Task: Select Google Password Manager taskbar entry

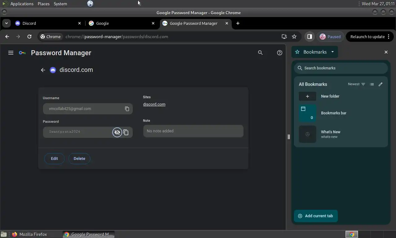Action: (x=88, y=234)
